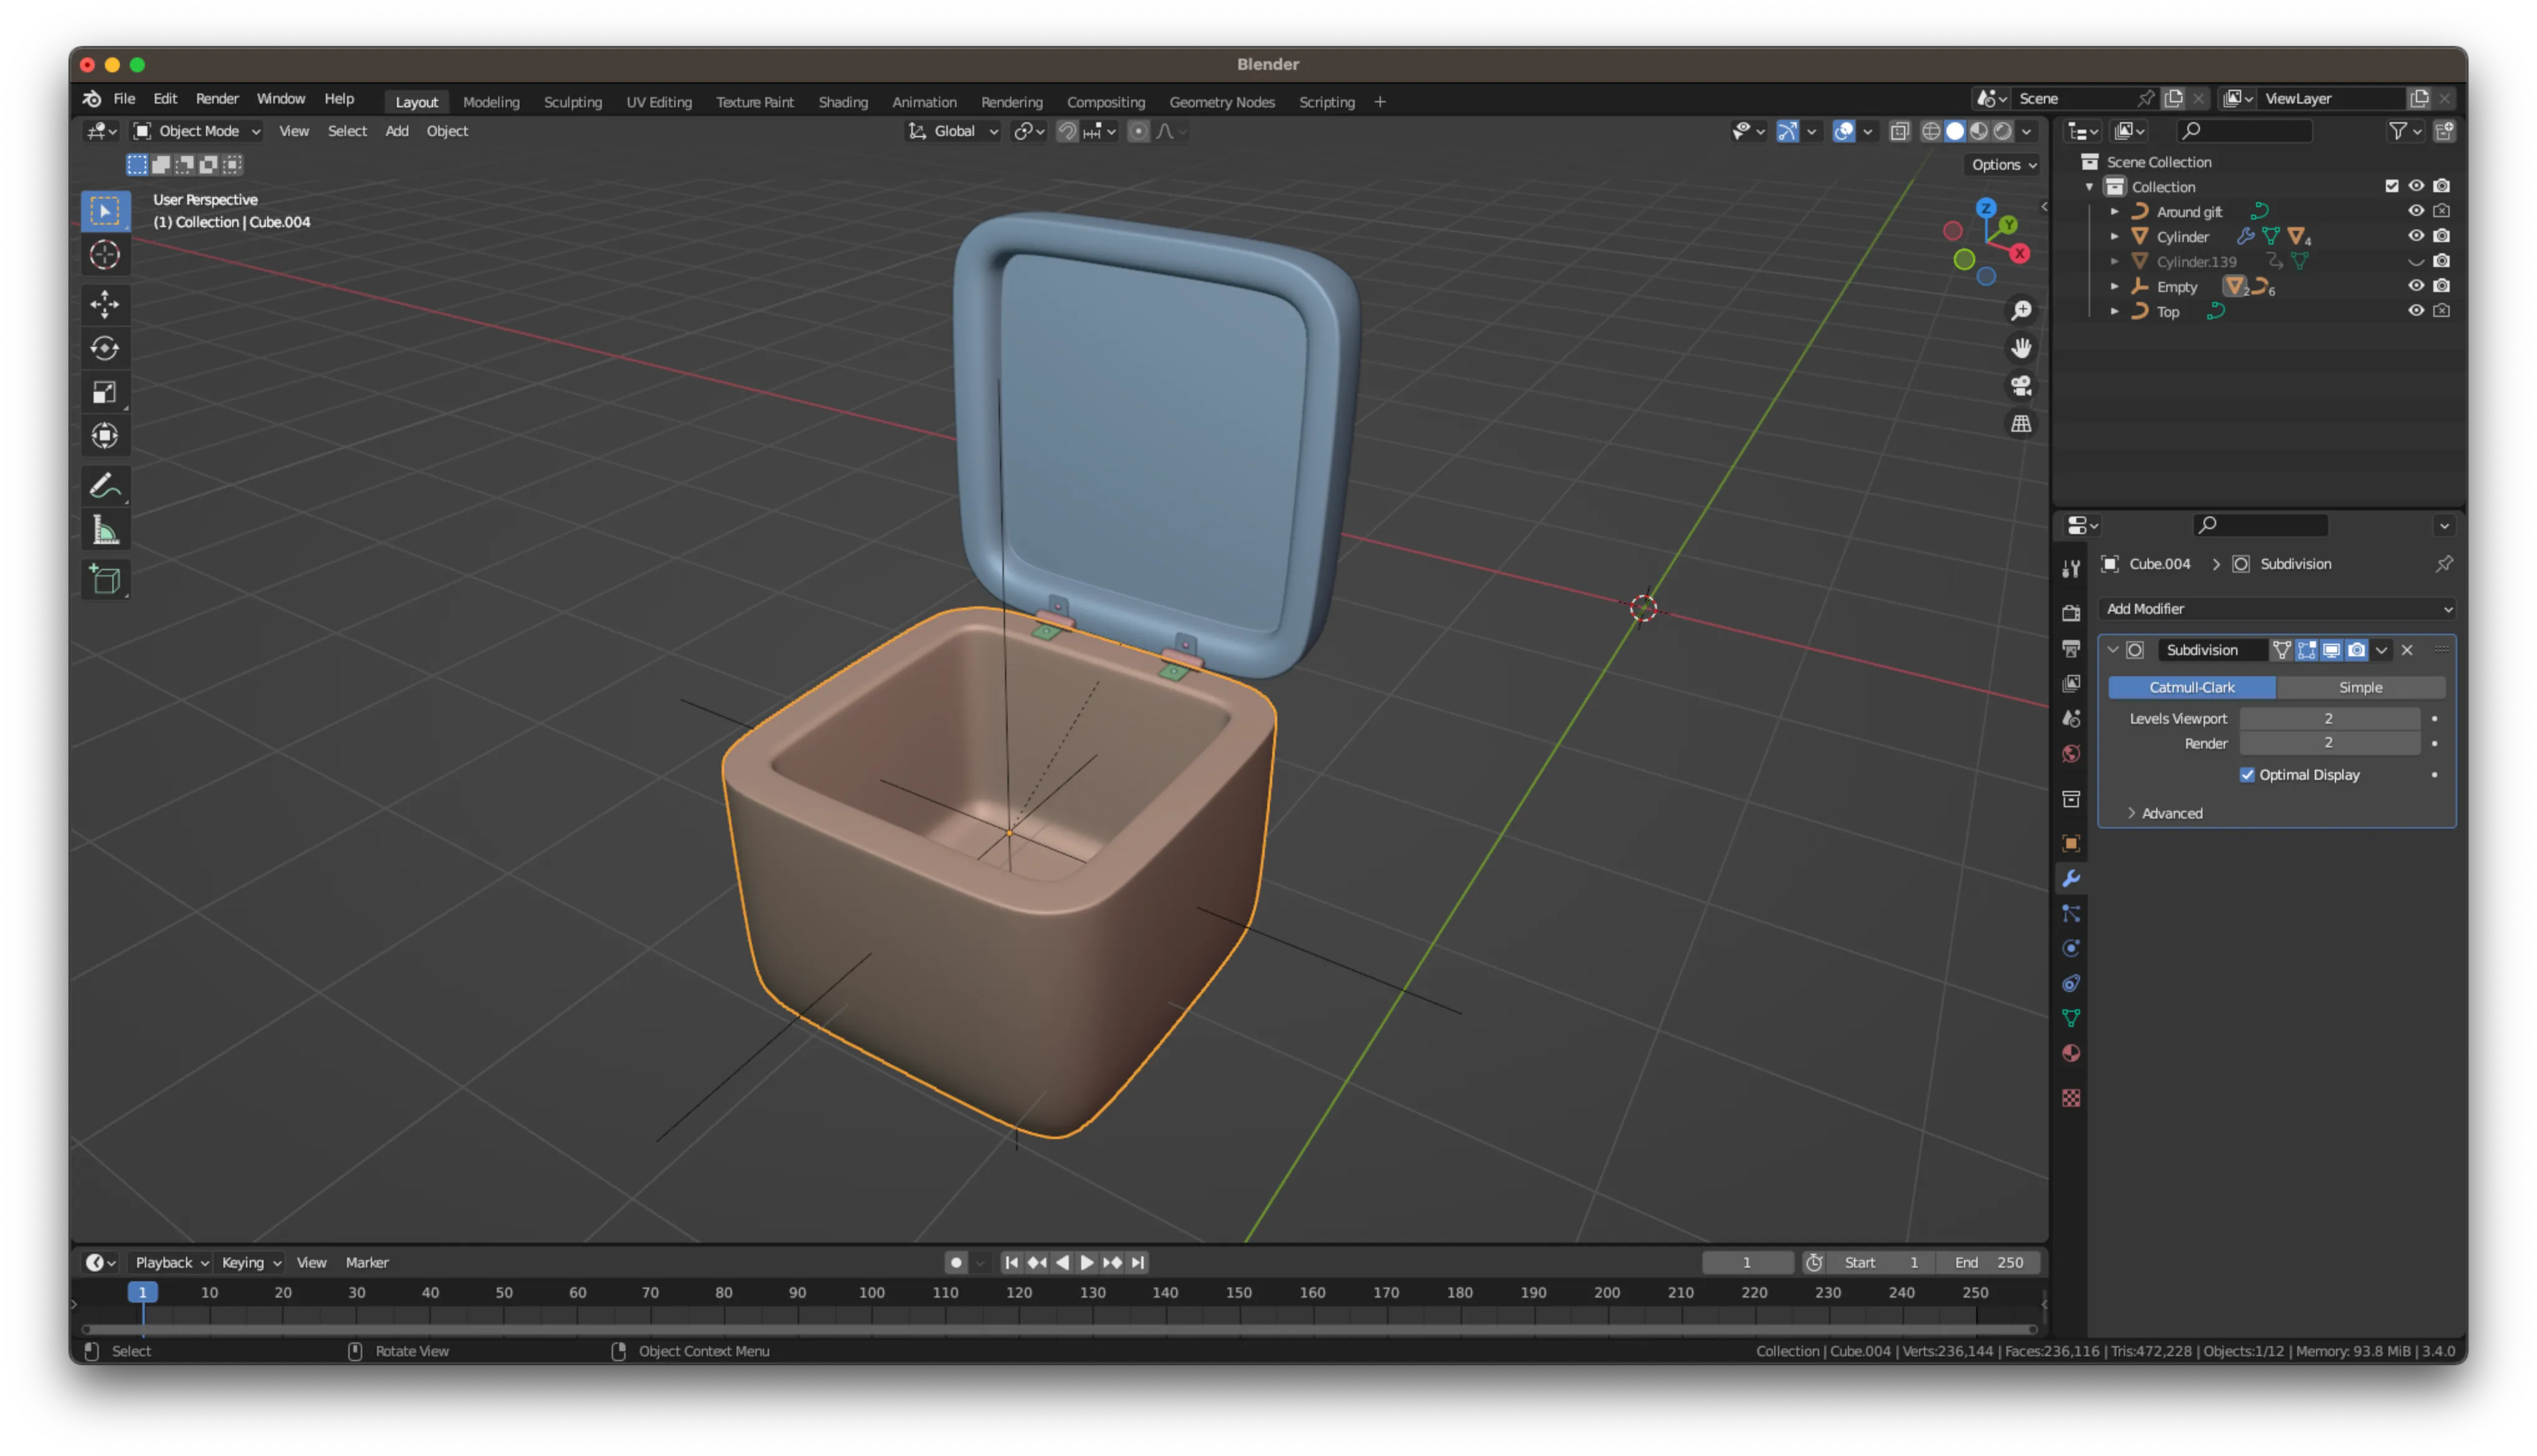
Task: Toggle Subdivision modifier render display
Action: tap(2356, 650)
